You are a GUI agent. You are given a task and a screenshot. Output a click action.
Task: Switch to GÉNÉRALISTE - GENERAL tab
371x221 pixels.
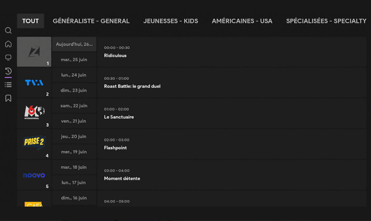tap(91, 21)
